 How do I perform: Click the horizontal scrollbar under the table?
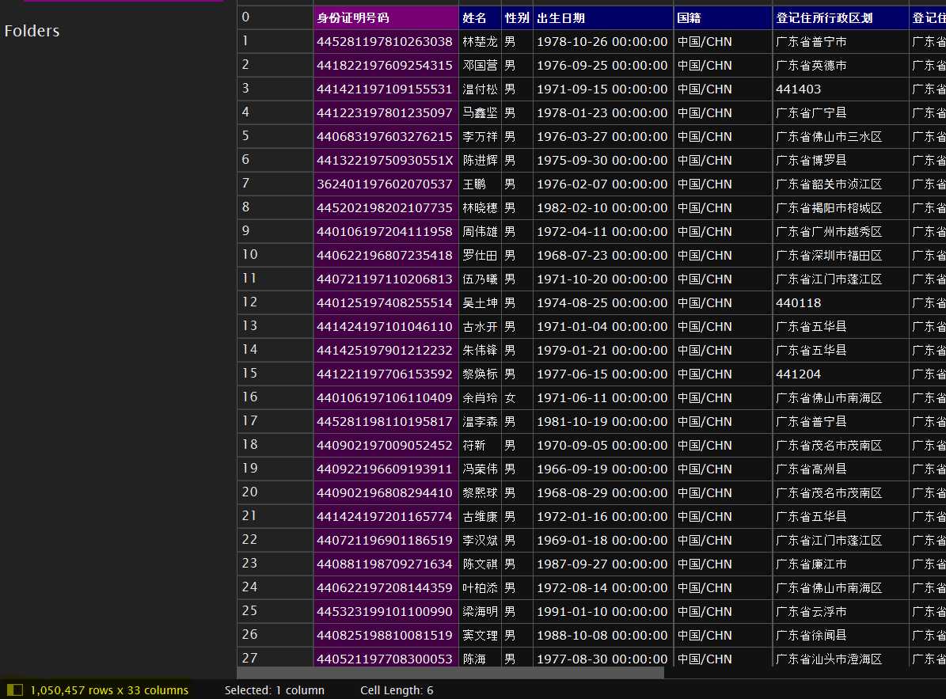coord(450,672)
